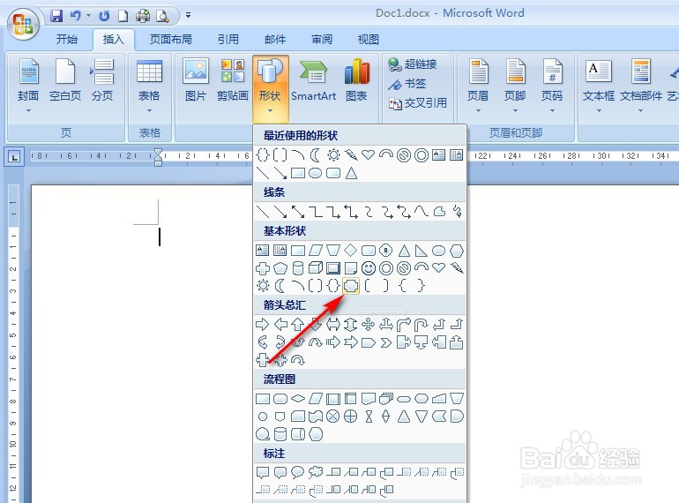Select the diamond basic shape
679x503 pixels.
tap(350, 251)
